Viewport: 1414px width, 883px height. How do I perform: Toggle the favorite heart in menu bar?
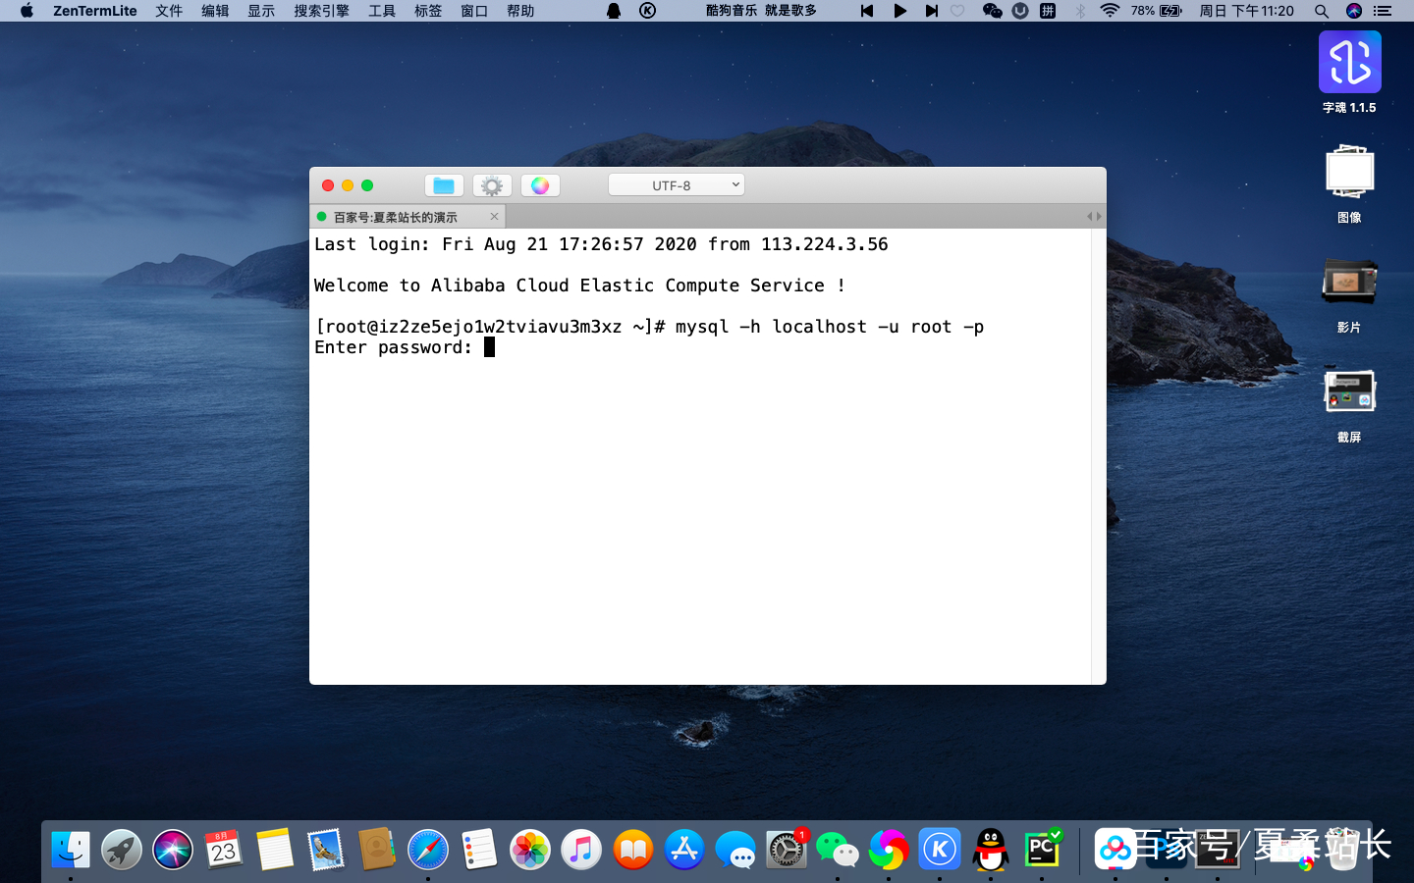[958, 11]
